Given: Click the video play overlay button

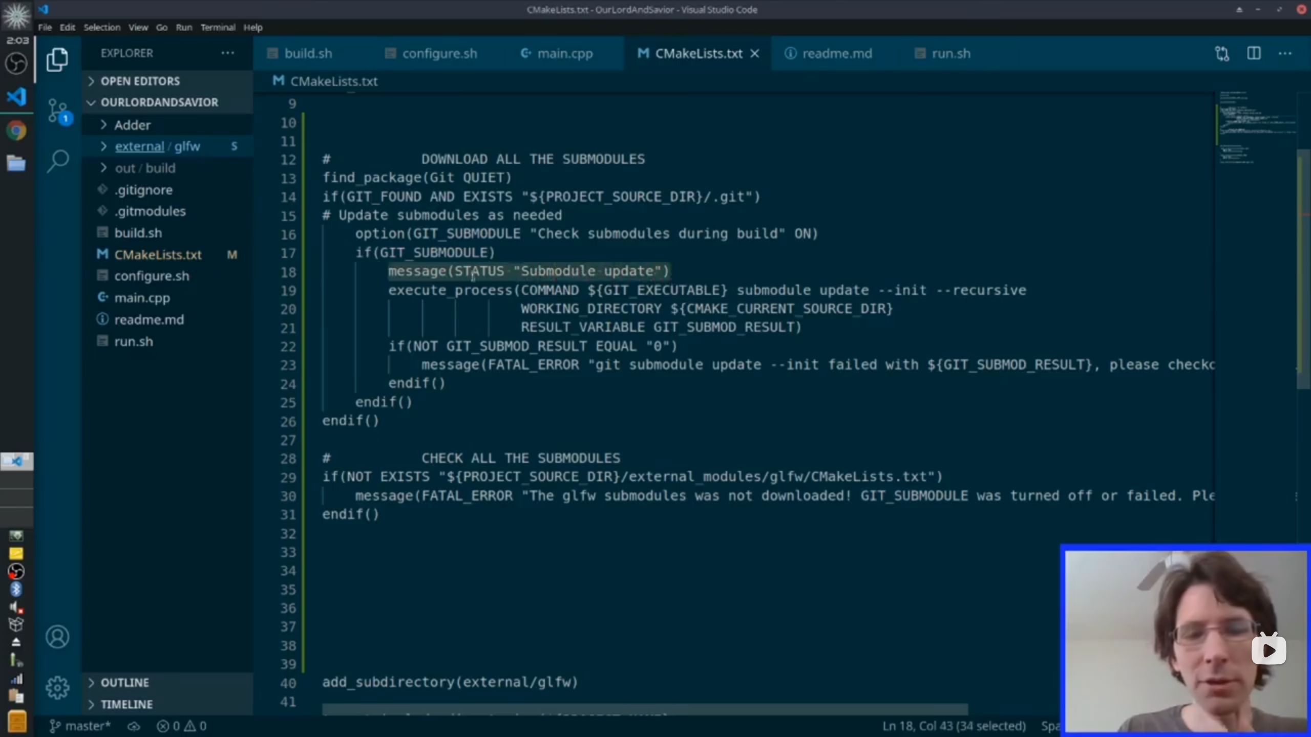Looking at the screenshot, I should point(1268,649).
